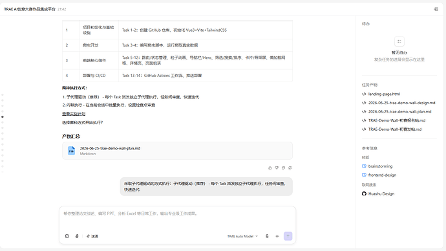Open 2026-06-25-trae-demo-wall-plan.md in right sidebar

tap(399, 111)
